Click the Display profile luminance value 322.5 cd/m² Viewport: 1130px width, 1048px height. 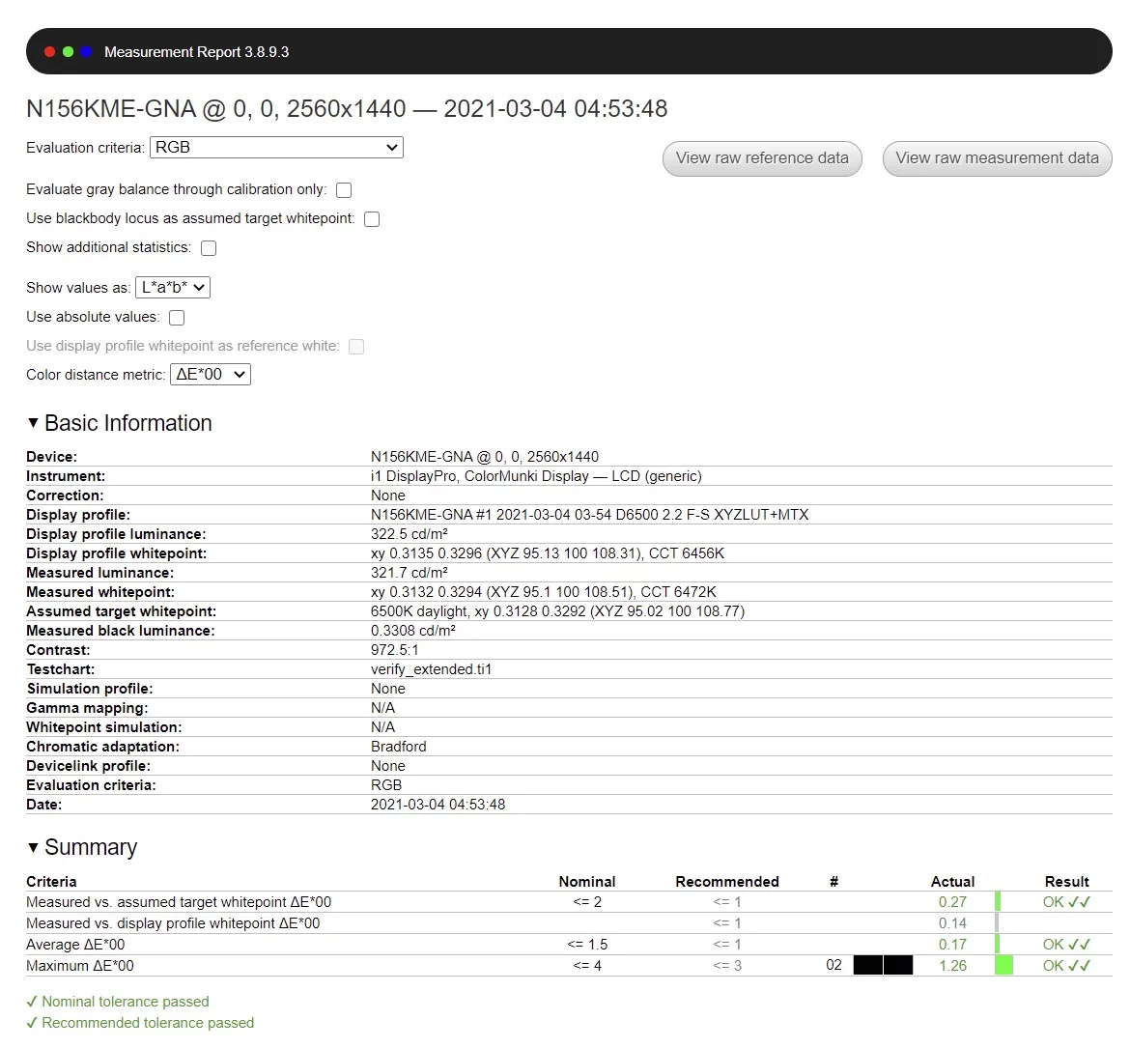pos(410,535)
